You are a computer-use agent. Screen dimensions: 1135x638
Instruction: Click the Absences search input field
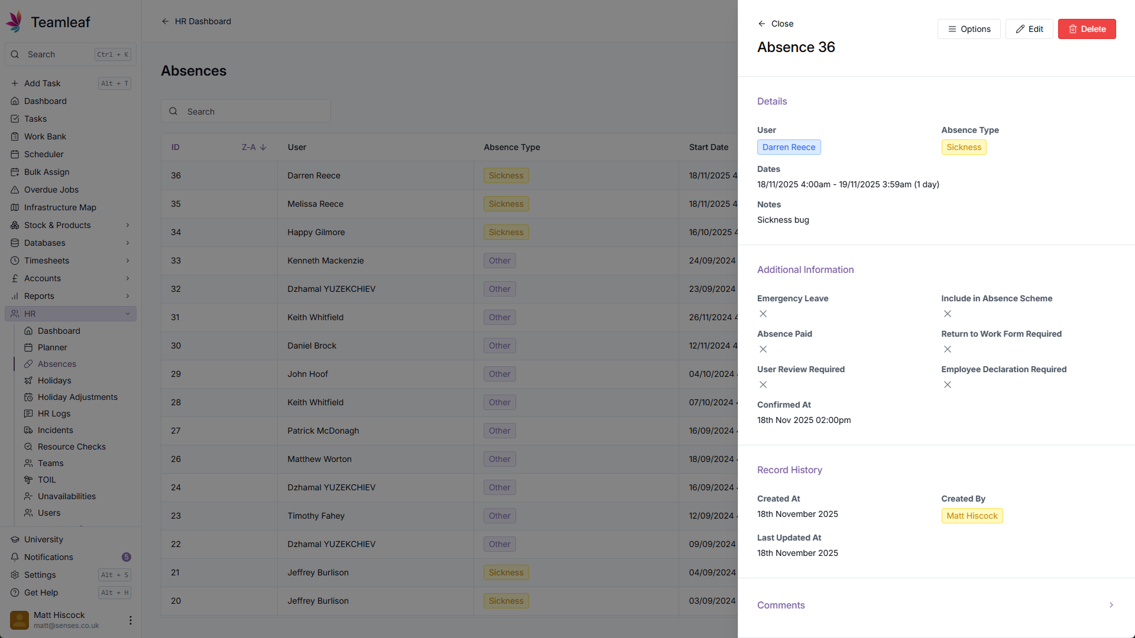pos(254,112)
